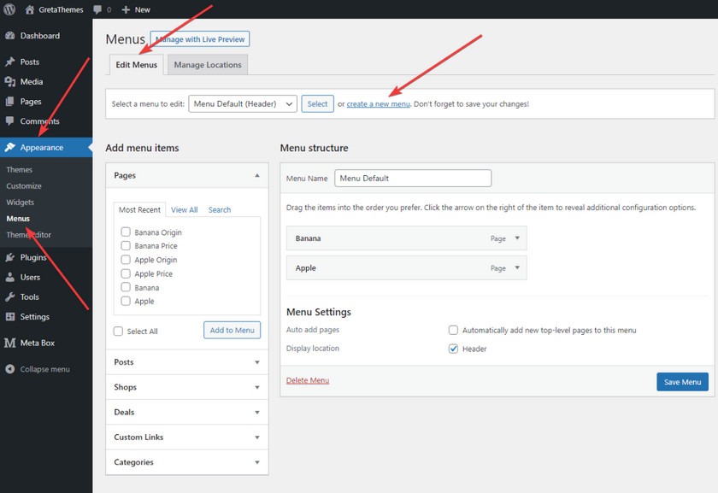The height and width of the screenshot is (493, 718).
Task: Open the Menu Default (Header) dropdown
Action: pos(243,104)
